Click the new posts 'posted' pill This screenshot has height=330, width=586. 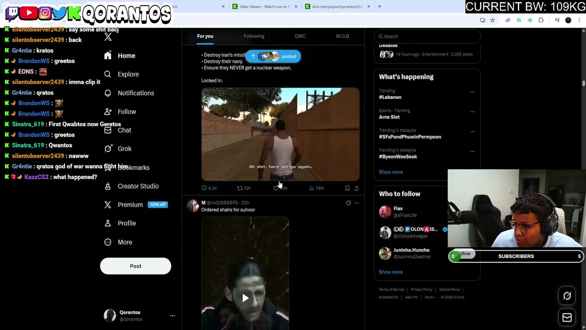click(x=273, y=56)
